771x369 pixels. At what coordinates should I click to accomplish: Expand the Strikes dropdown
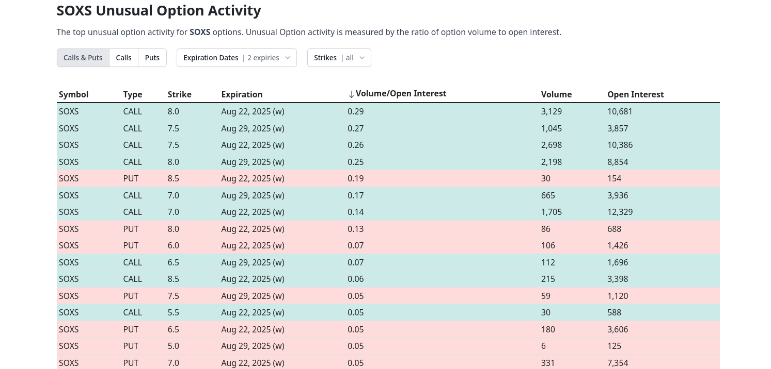pos(338,58)
